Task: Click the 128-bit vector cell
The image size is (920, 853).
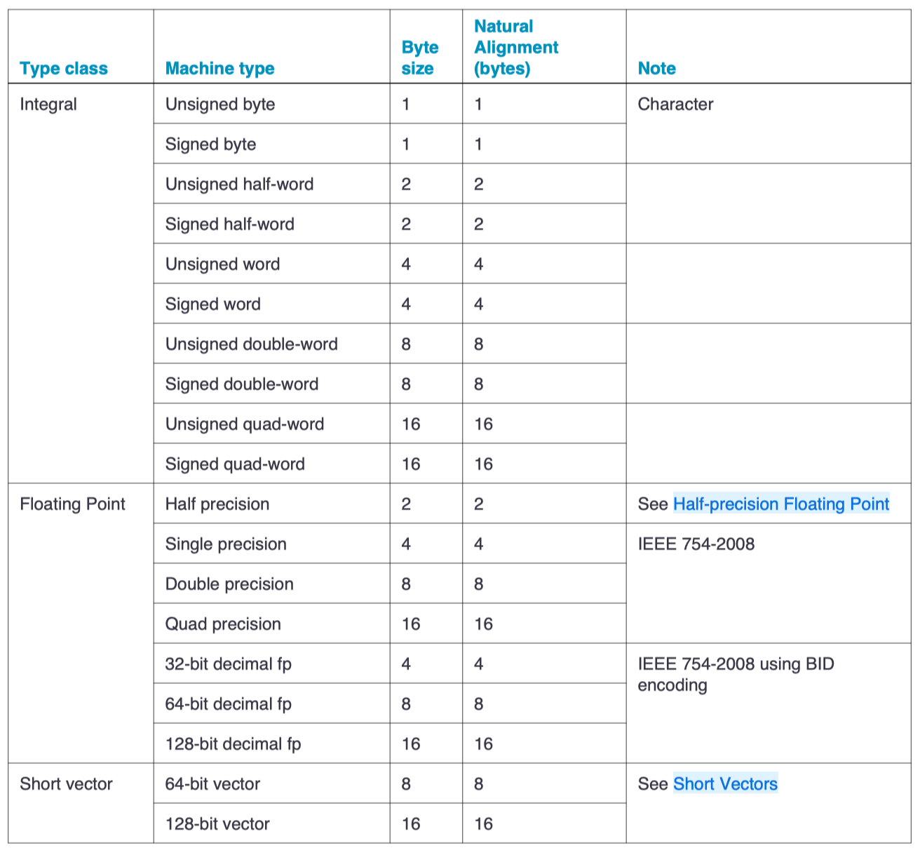Action: [x=217, y=824]
